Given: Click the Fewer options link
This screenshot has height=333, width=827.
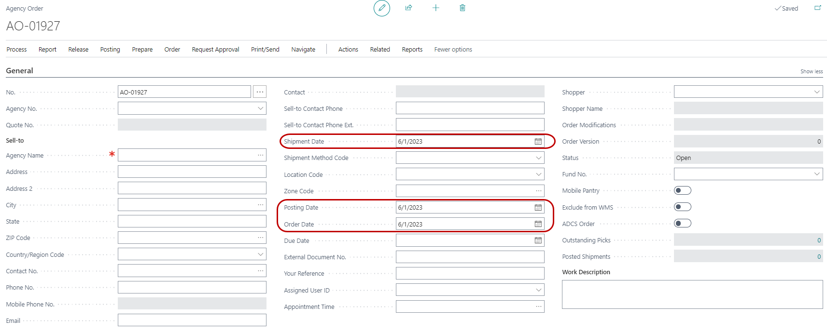Looking at the screenshot, I should click(453, 50).
